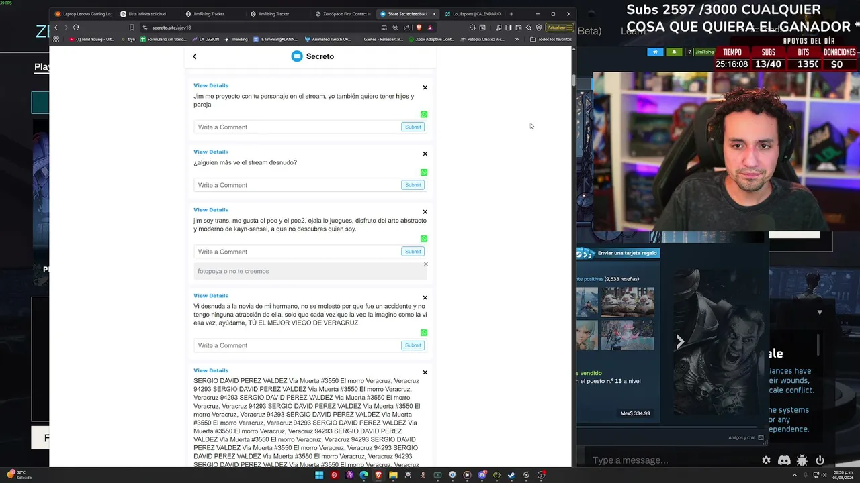
Task: Open the Brave Rewards triangle icon
Action: click(430, 28)
